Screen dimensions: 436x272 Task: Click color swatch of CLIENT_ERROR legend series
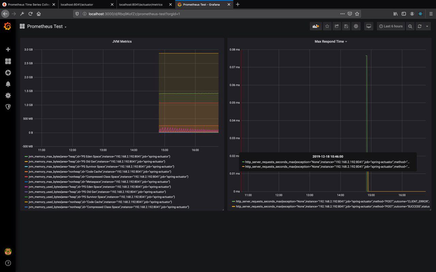[233, 201]
